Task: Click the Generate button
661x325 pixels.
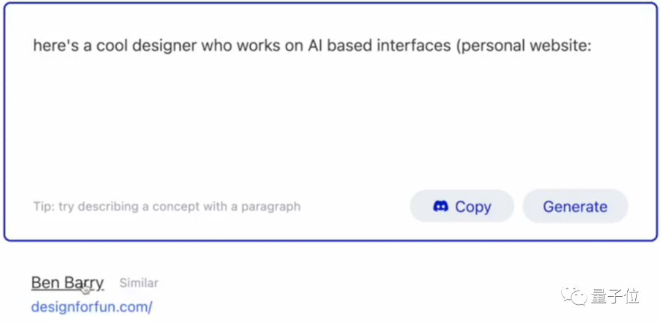Action: [x=575, y=206]
